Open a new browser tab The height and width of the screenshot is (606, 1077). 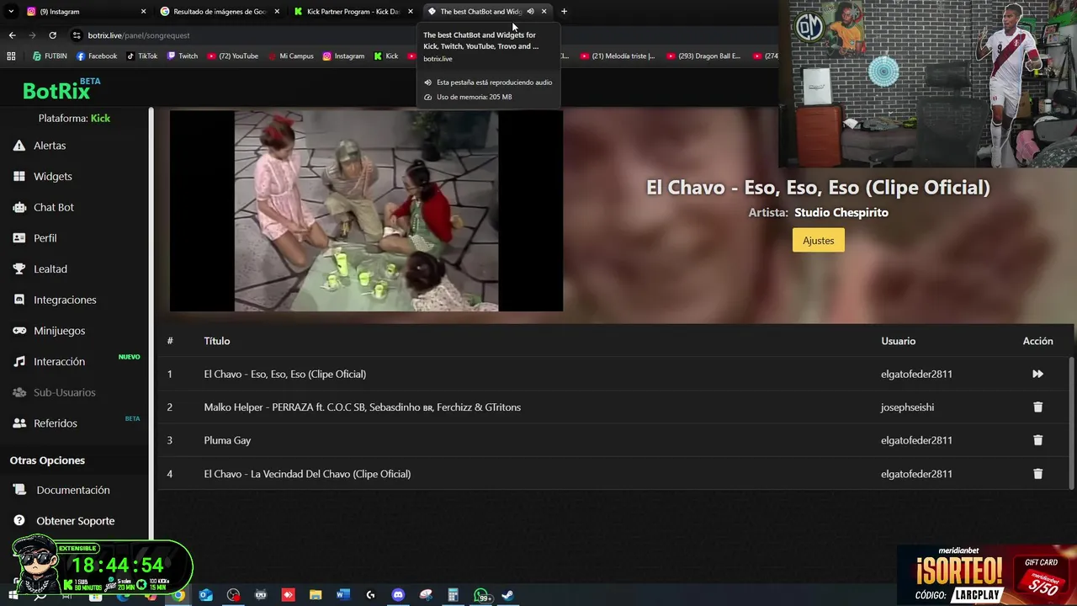point(564,12)
